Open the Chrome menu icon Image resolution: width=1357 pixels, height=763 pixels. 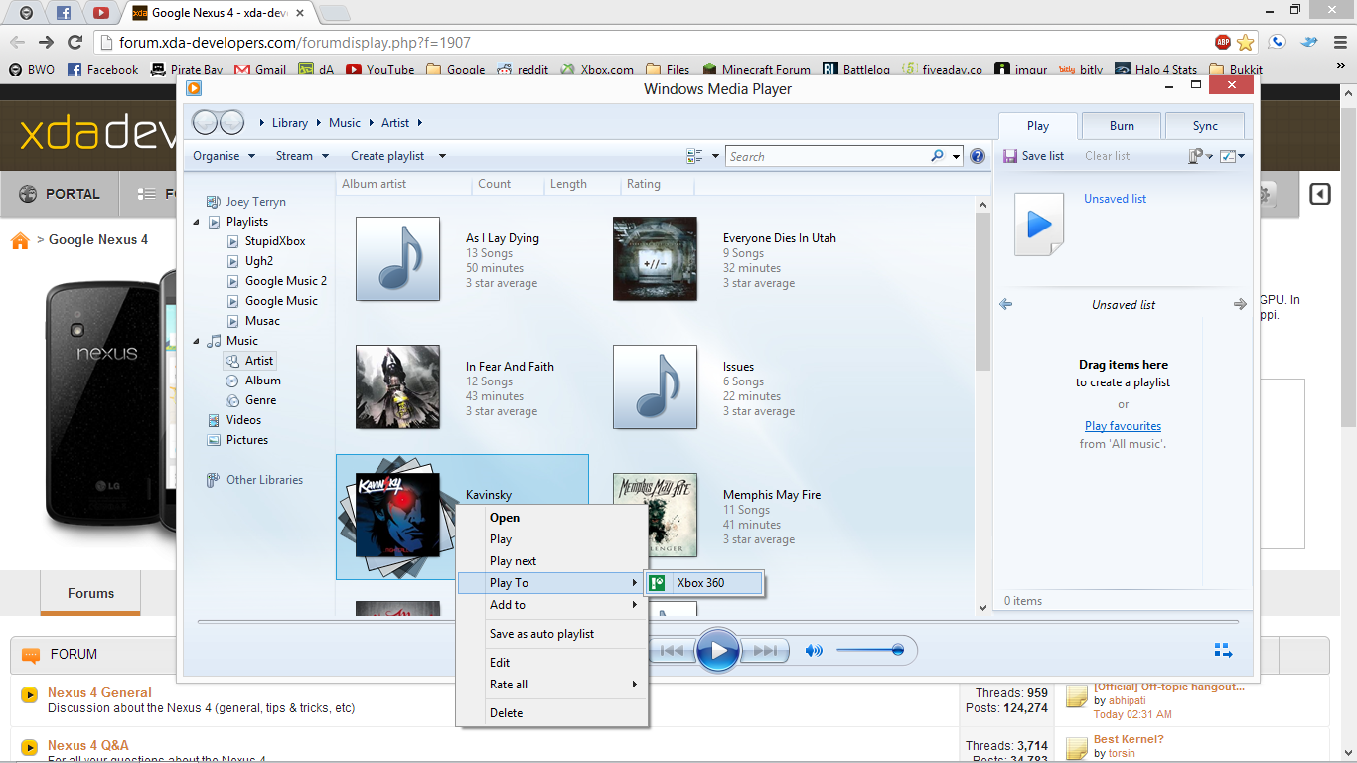(x=1340, y=42)
